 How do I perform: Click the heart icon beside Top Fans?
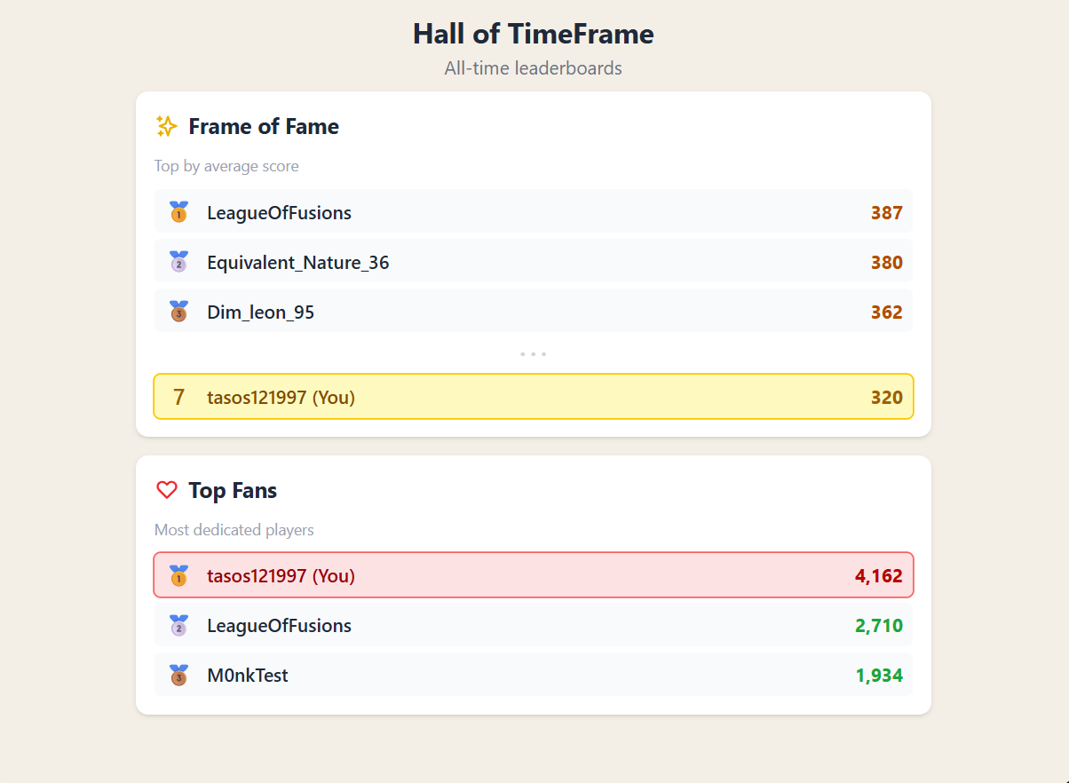[166, 490]
